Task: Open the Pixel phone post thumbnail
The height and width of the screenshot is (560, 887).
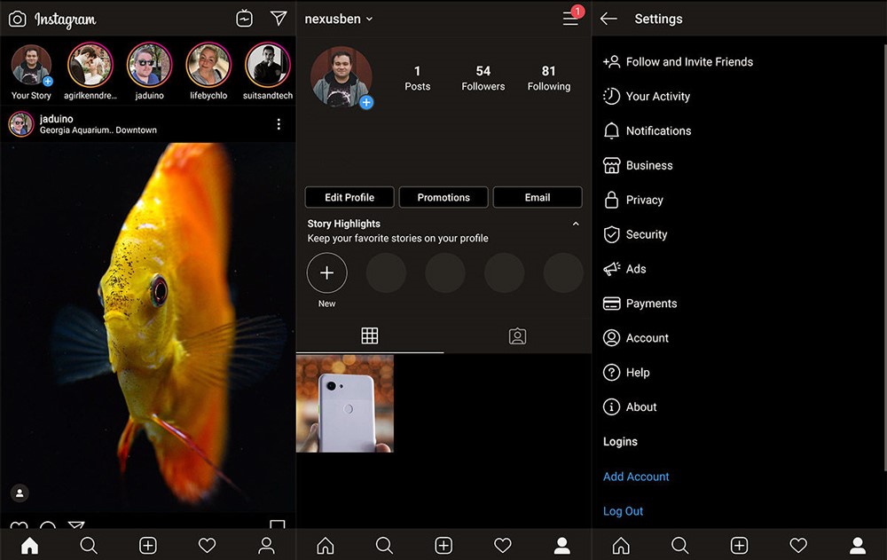Action: (x=345, y=404)
